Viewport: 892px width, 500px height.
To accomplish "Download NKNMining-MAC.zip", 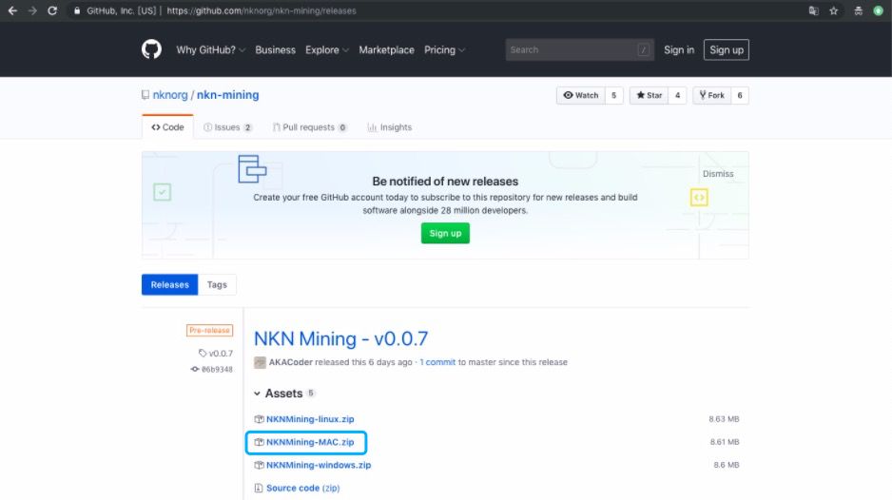I will pyautogui.click(x=310, y=442).
